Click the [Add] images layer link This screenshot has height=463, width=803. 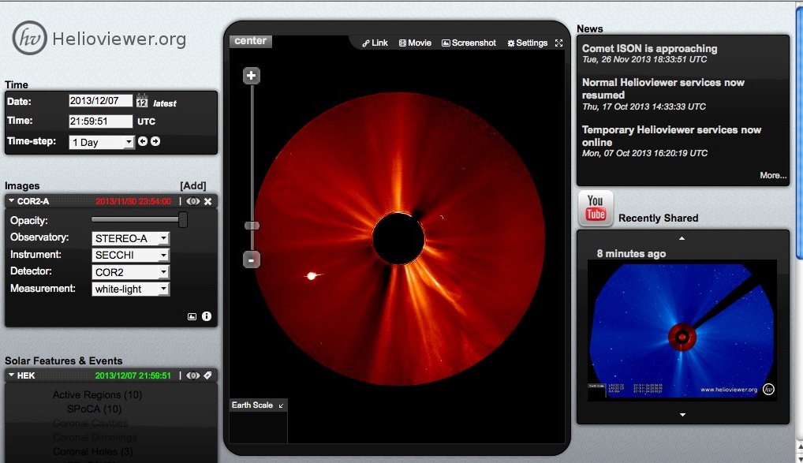[x=192, y=185]
